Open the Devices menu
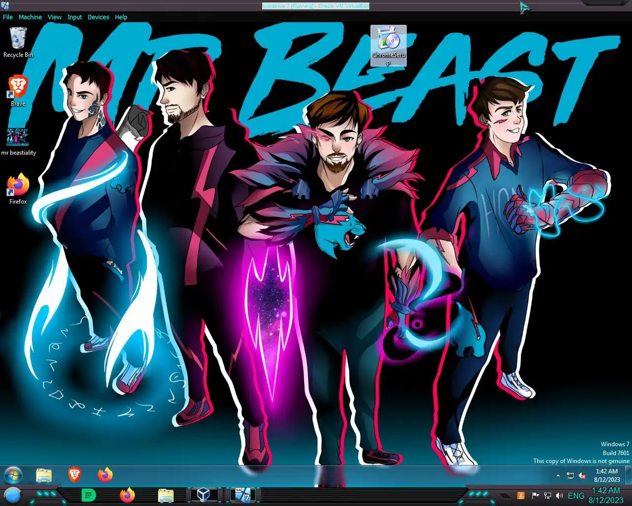The image size is (632, 506). point(98,17)
